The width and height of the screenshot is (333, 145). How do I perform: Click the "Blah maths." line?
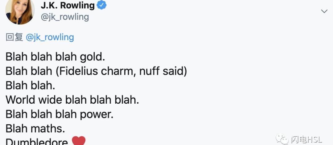(x=35, y=128)
